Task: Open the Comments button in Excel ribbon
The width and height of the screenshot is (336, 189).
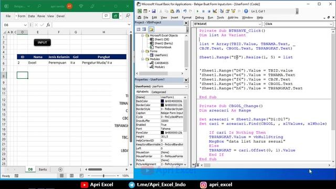Action: click(x=106, y=16)
